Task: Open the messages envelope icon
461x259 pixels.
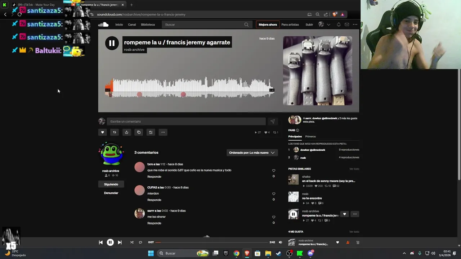Action: (347, 24)
